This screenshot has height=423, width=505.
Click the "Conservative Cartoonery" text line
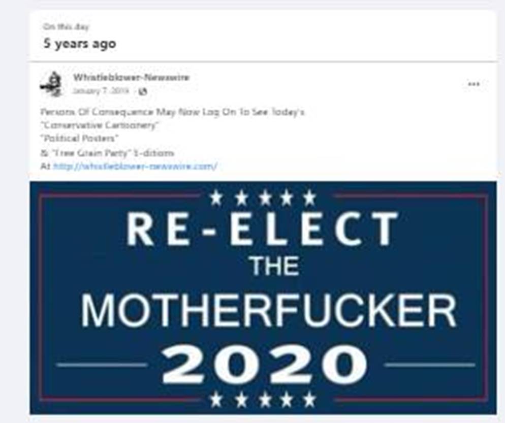pyautogui.click(x=100, y=125)
